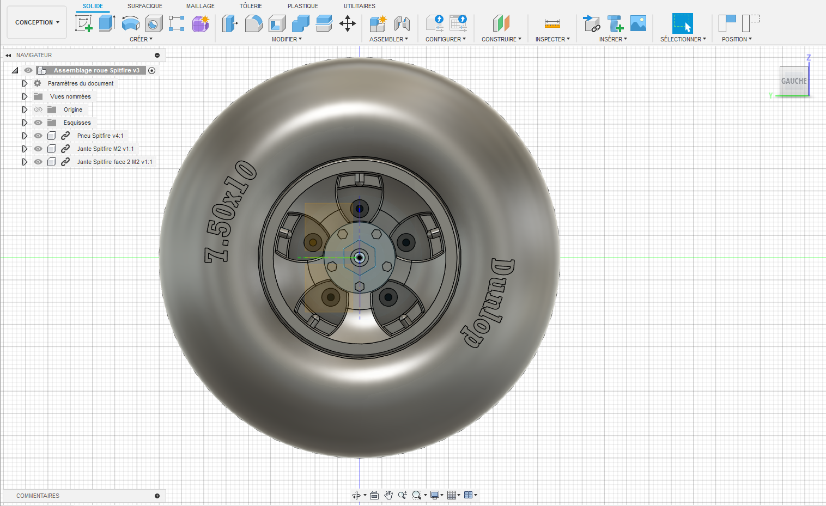
Task: Open the CONSTRUIRE menu
Action: click(x=501, y=39)
